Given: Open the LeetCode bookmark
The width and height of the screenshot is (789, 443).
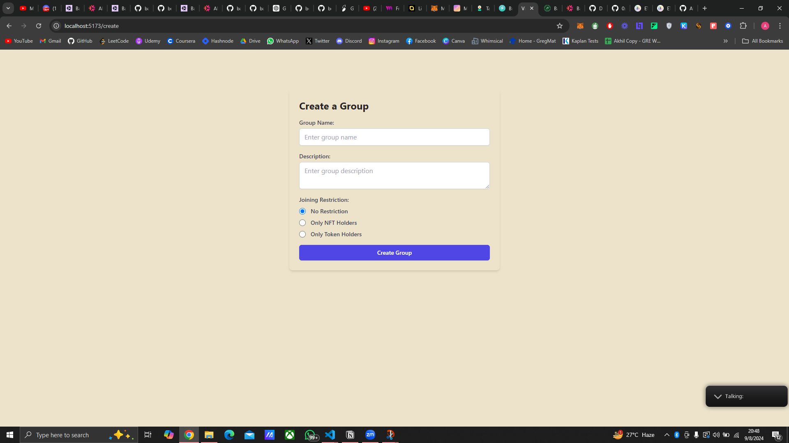Looking at the screenshot, I should pyautogui.click(x=114, y=41).
